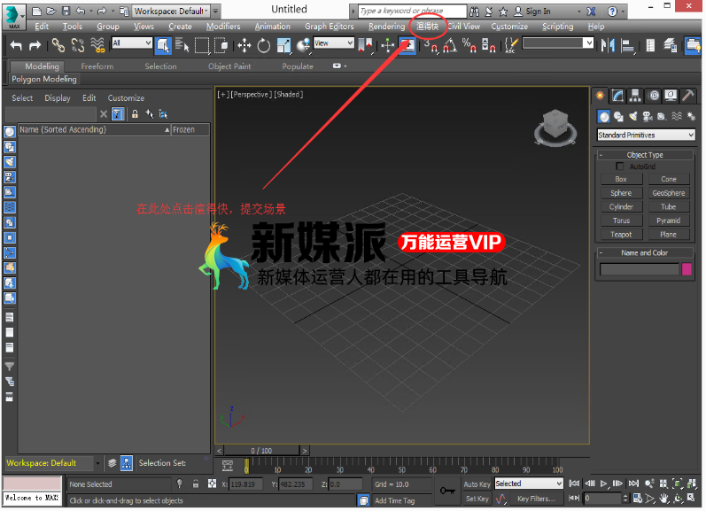The height and width of the screenshot is (511, 706).
Task: Activate Select and Move tool
Action: click(x=244, y=45)
